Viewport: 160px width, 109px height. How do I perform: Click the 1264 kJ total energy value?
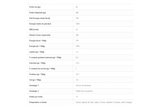click(x=78, y=24)
